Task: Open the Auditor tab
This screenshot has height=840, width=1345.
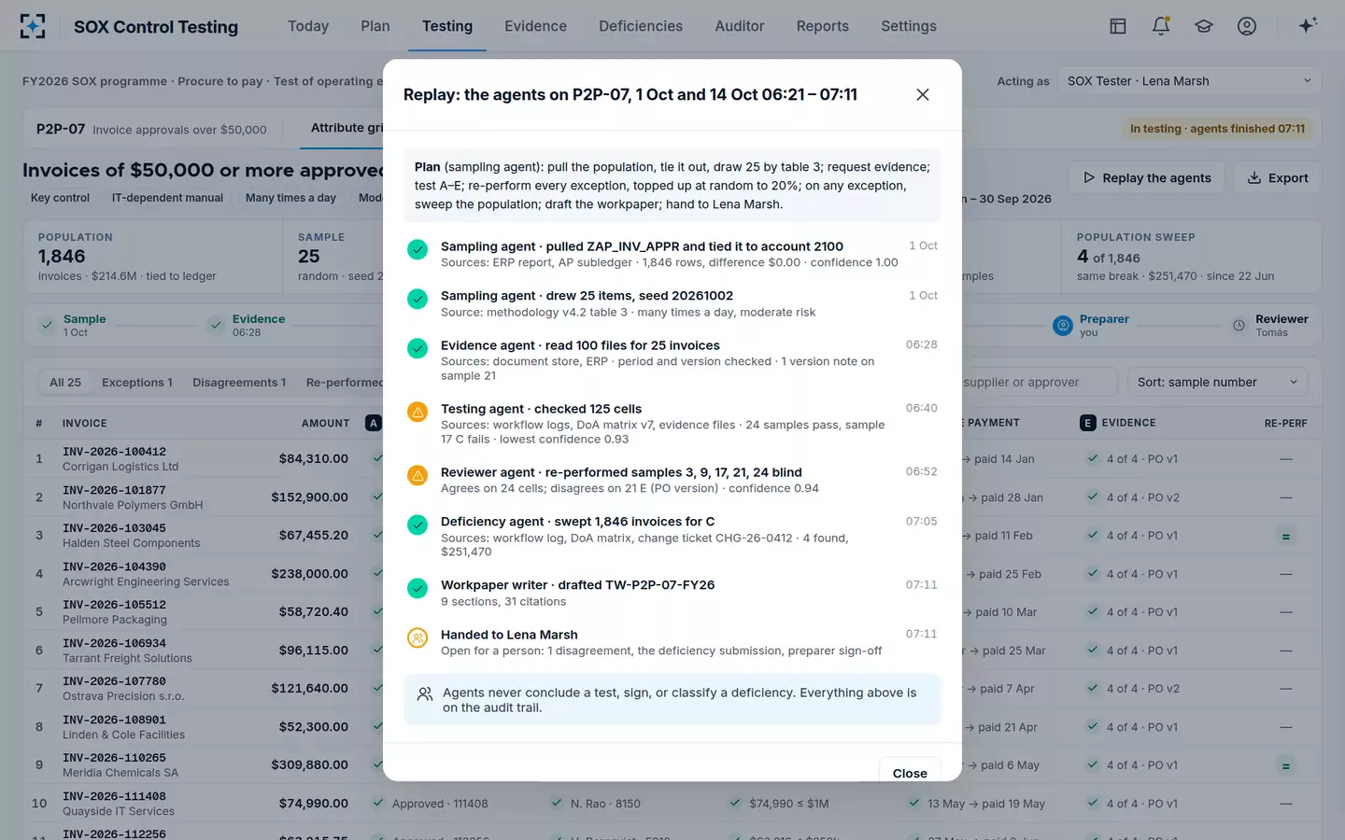Action: tap(740, 26)
